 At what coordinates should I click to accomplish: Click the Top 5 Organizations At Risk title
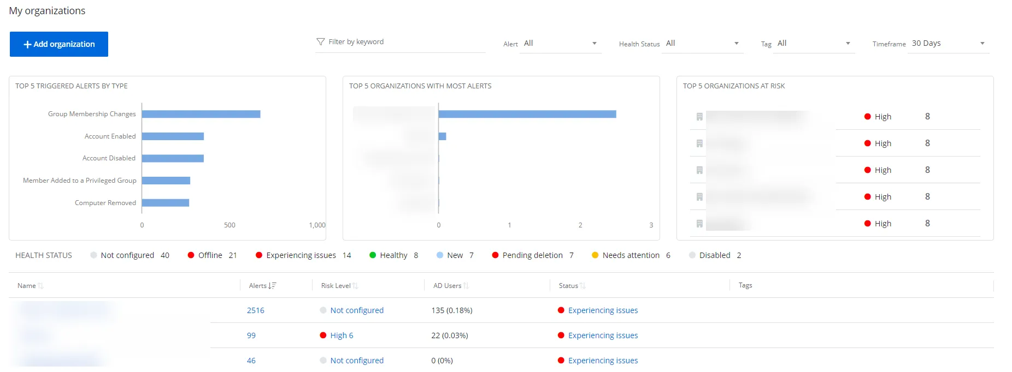coord(734,86)
